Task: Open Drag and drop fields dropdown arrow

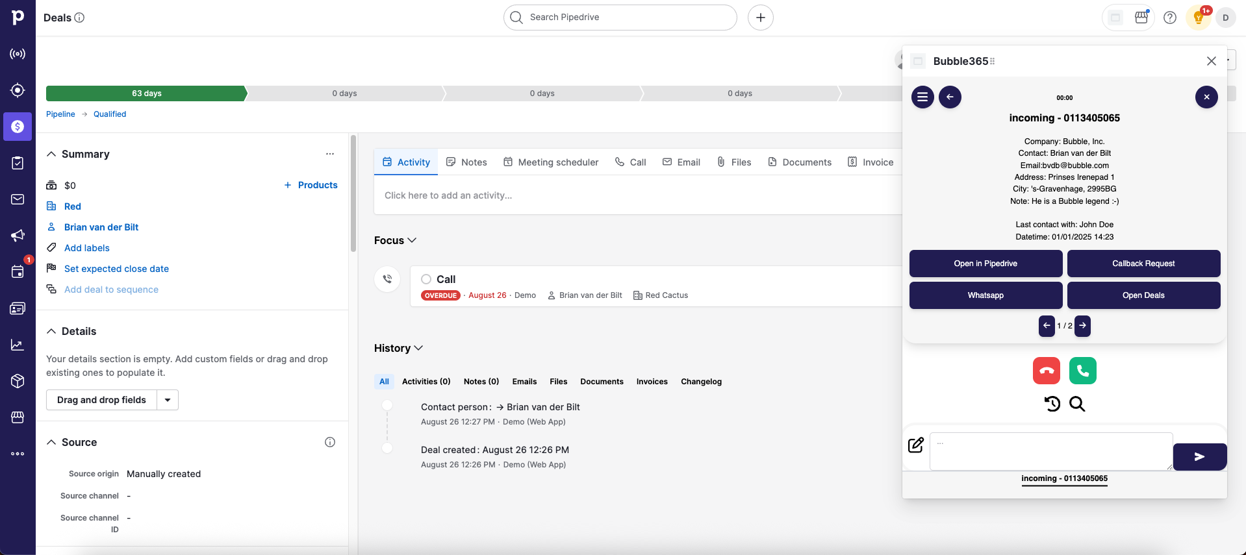Action: (168, 400)
